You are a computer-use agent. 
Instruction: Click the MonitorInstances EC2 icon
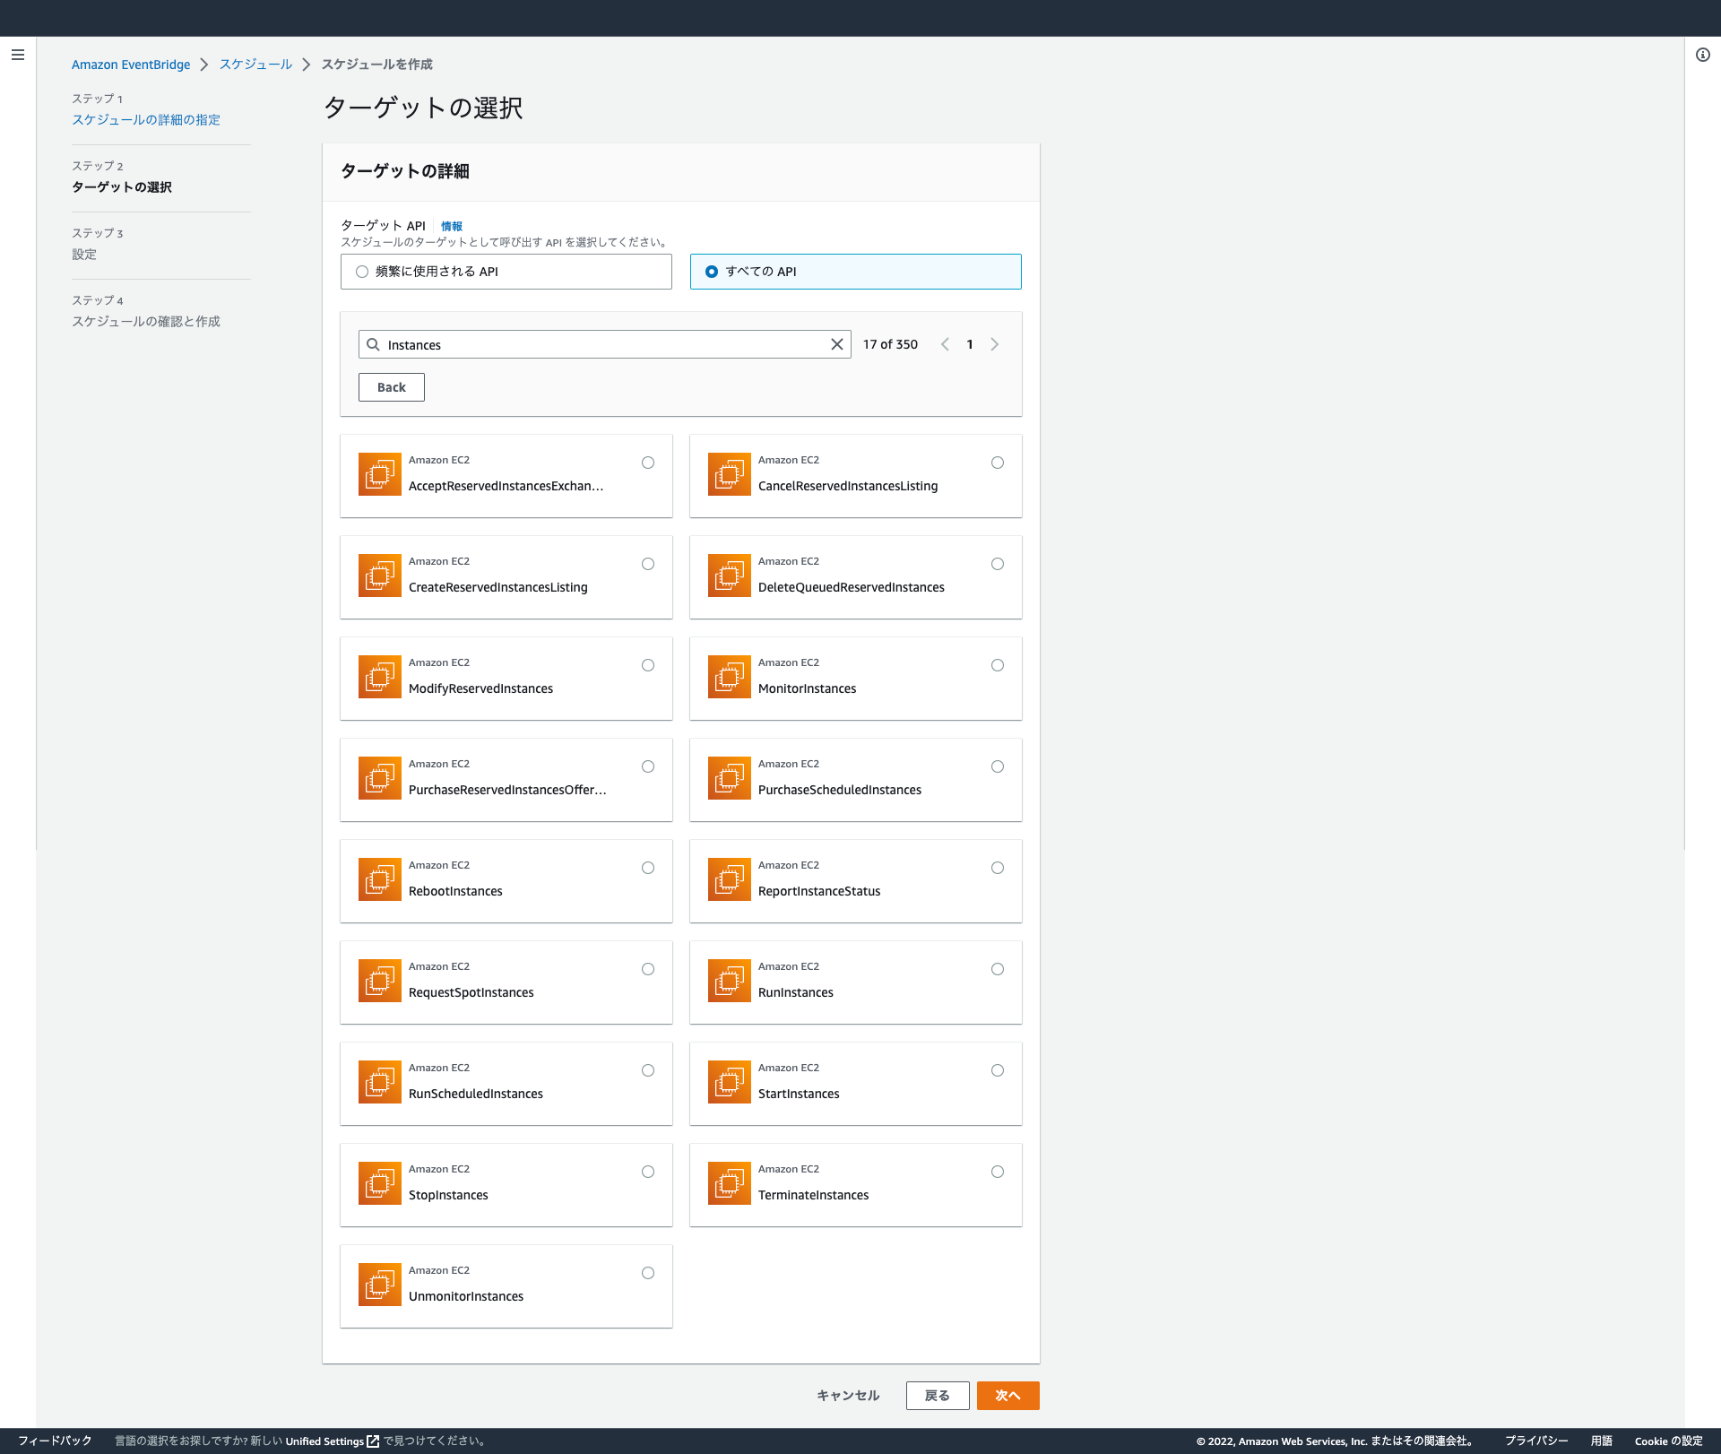tap(730, 677)
